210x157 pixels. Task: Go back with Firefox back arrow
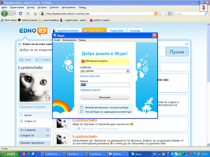(x=5, y=14)
